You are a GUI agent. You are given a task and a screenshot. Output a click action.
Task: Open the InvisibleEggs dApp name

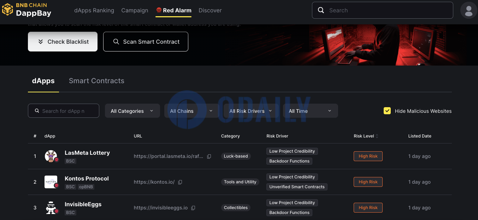pos(83,204)
